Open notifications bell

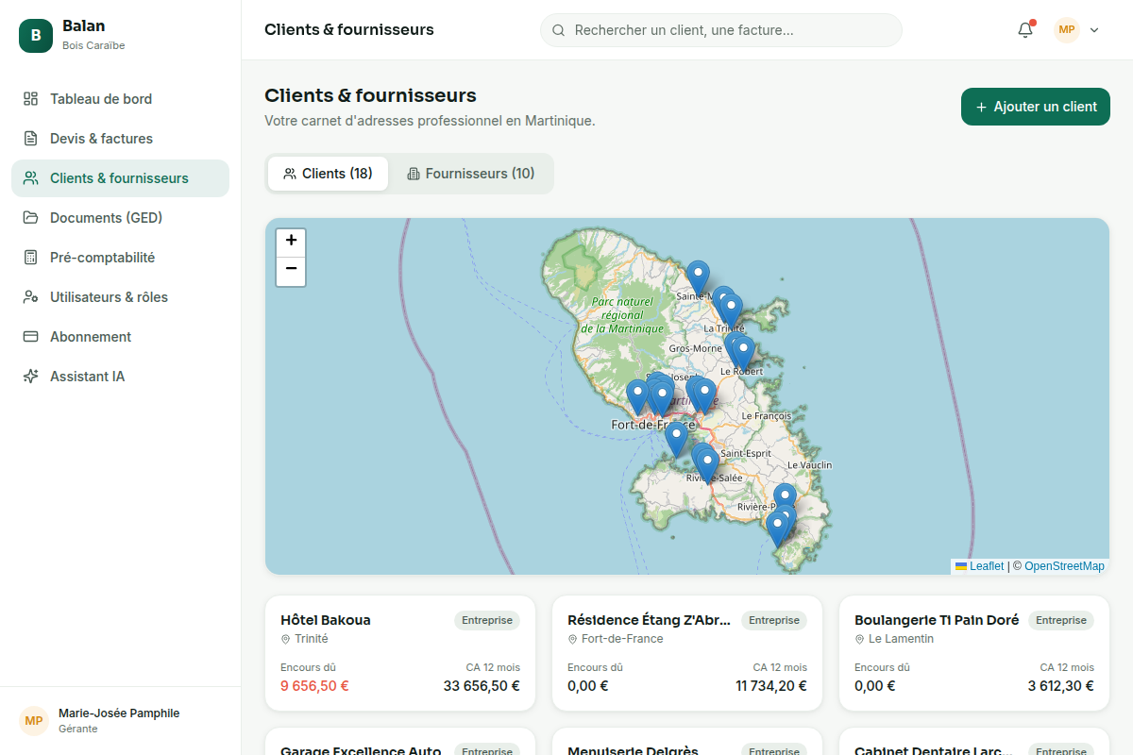[1025, 30]
